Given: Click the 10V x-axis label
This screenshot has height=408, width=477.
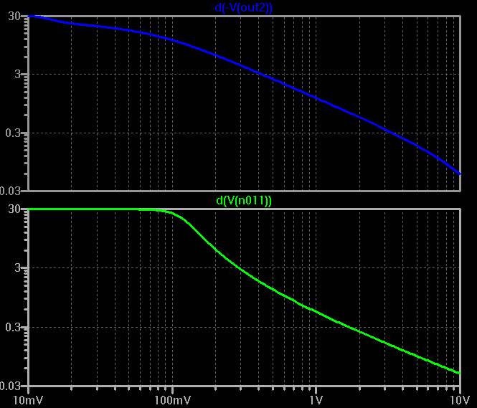Looking at the screenshot, I should (x=461, y=400).
